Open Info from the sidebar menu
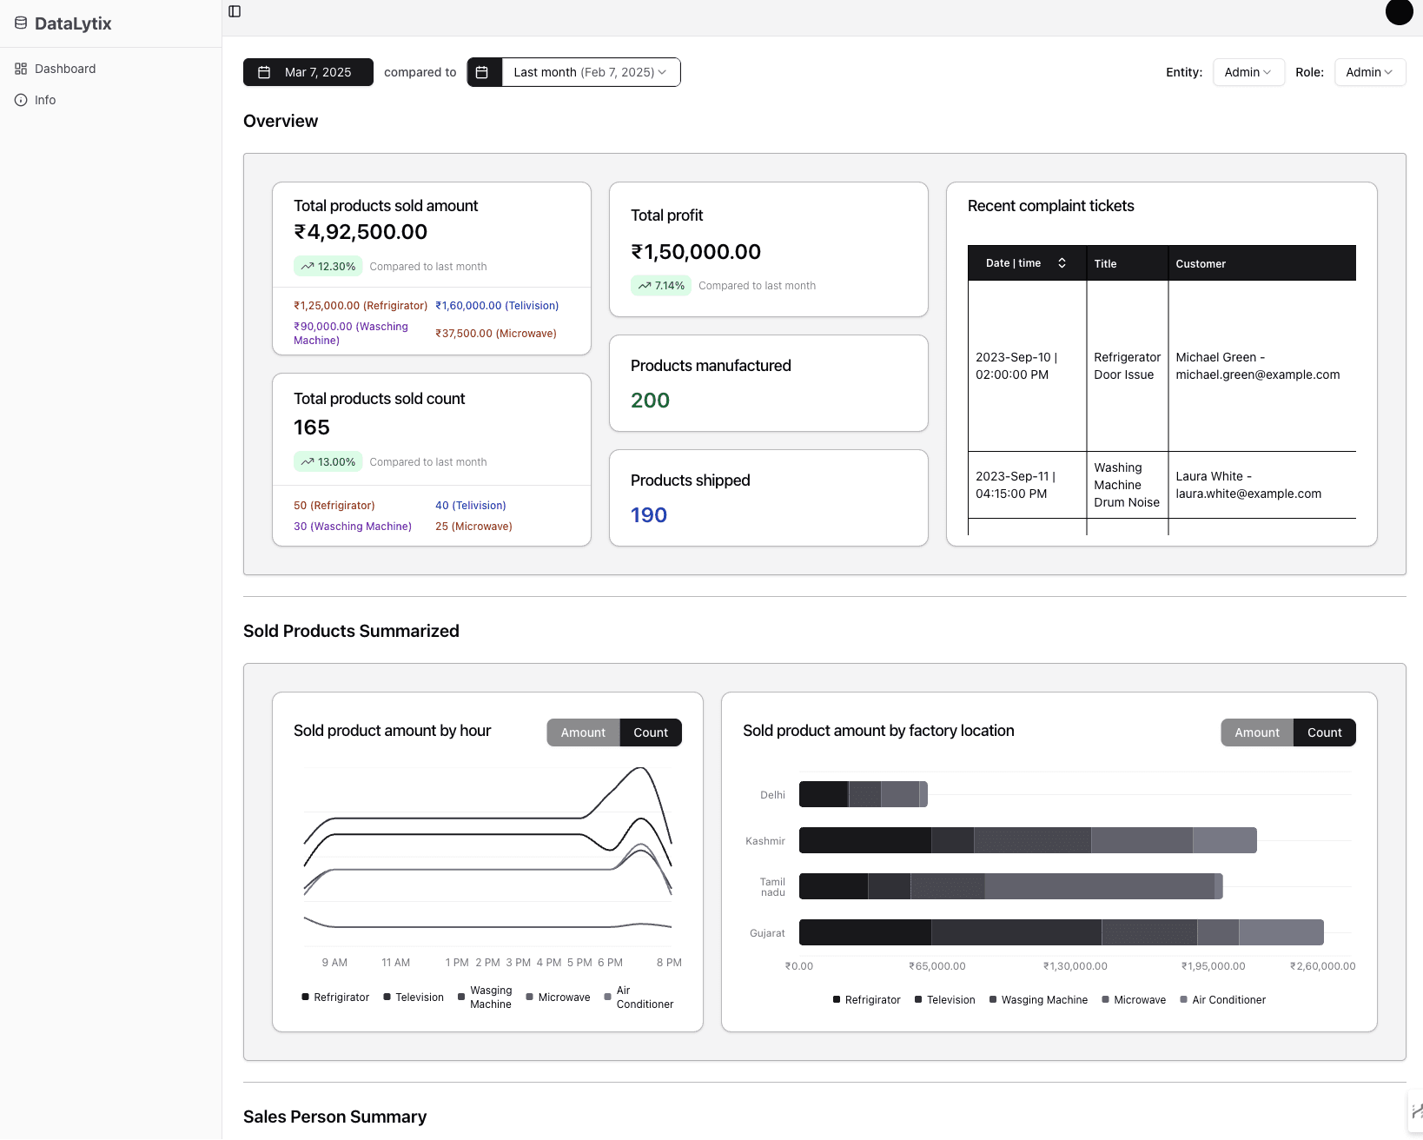1423x1140 pixels. 43,100
